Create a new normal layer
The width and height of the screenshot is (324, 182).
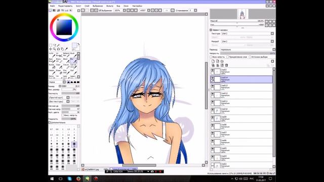tap(213, 61)
